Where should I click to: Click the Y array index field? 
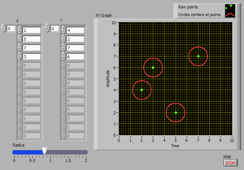tap(55, 29)
